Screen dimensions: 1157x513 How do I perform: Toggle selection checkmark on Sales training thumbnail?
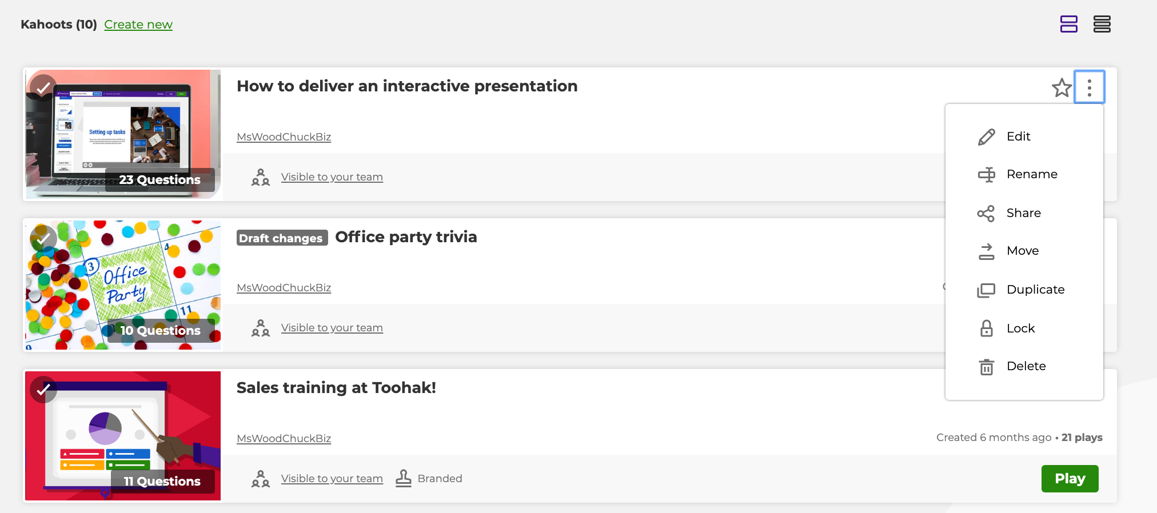pos(43,390)
